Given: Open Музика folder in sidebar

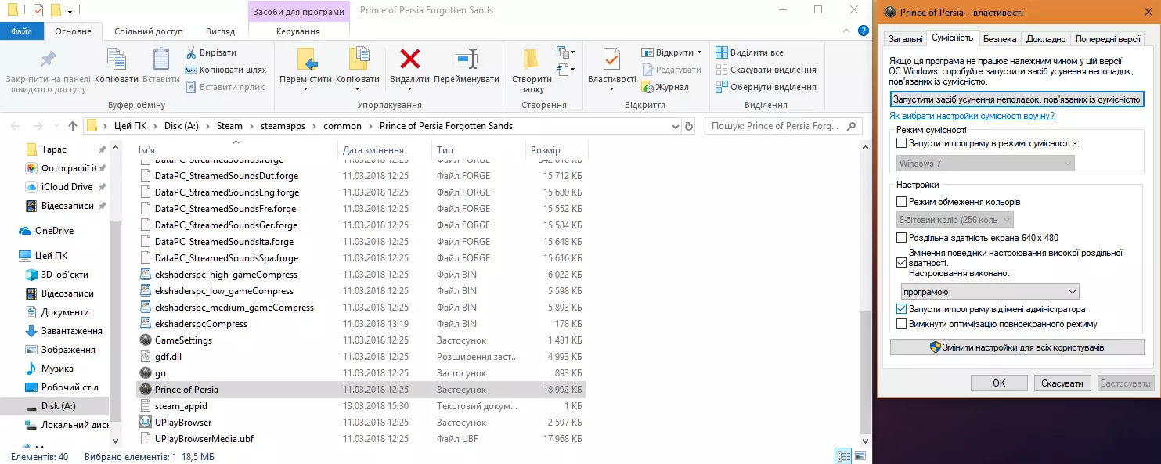Looking at the screenshot, I should (x=57, y=369).
